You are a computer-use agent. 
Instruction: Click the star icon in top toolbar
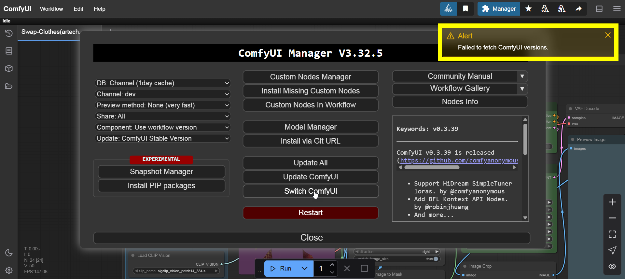528,9
